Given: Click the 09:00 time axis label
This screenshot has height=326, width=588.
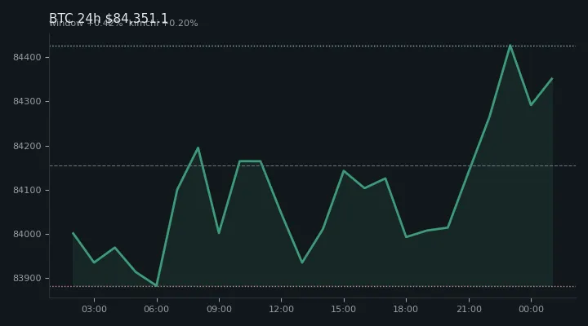Looking at the screenshot, I should 219,309.
